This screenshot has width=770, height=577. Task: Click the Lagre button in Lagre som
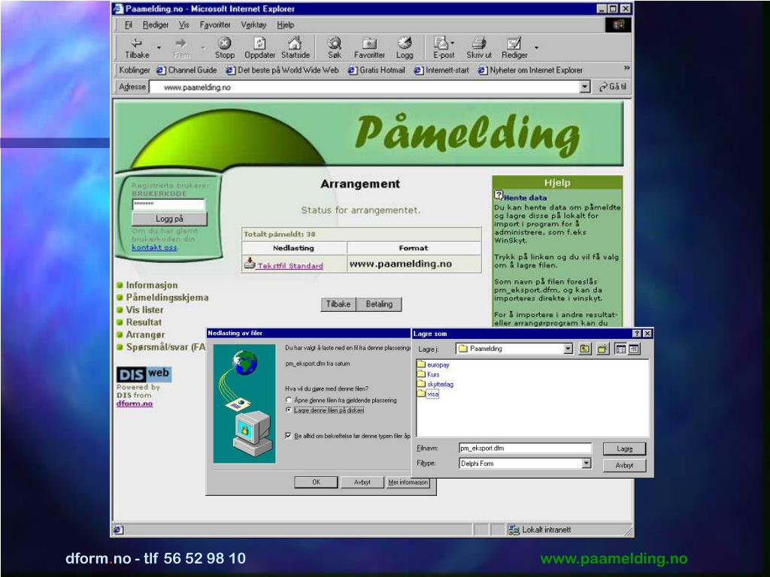pos(624,449)
